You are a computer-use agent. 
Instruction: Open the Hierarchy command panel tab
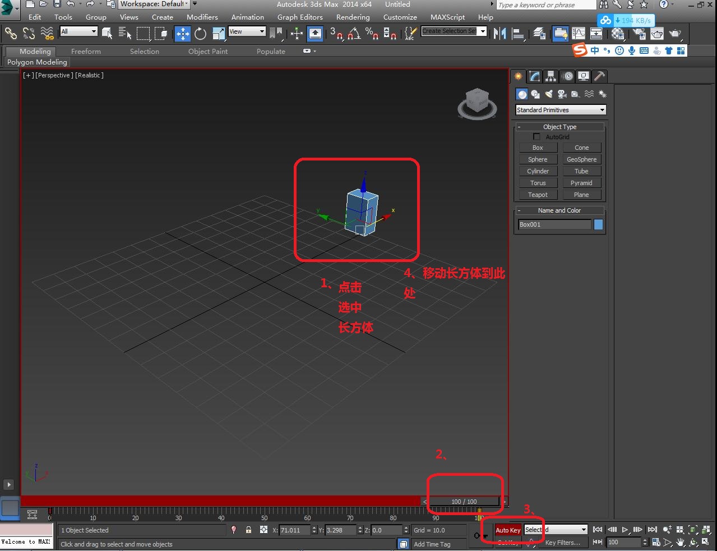551,76
